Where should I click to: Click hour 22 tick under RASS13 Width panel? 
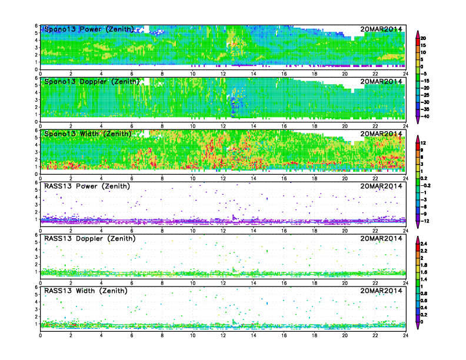click(x=375, y=335)
